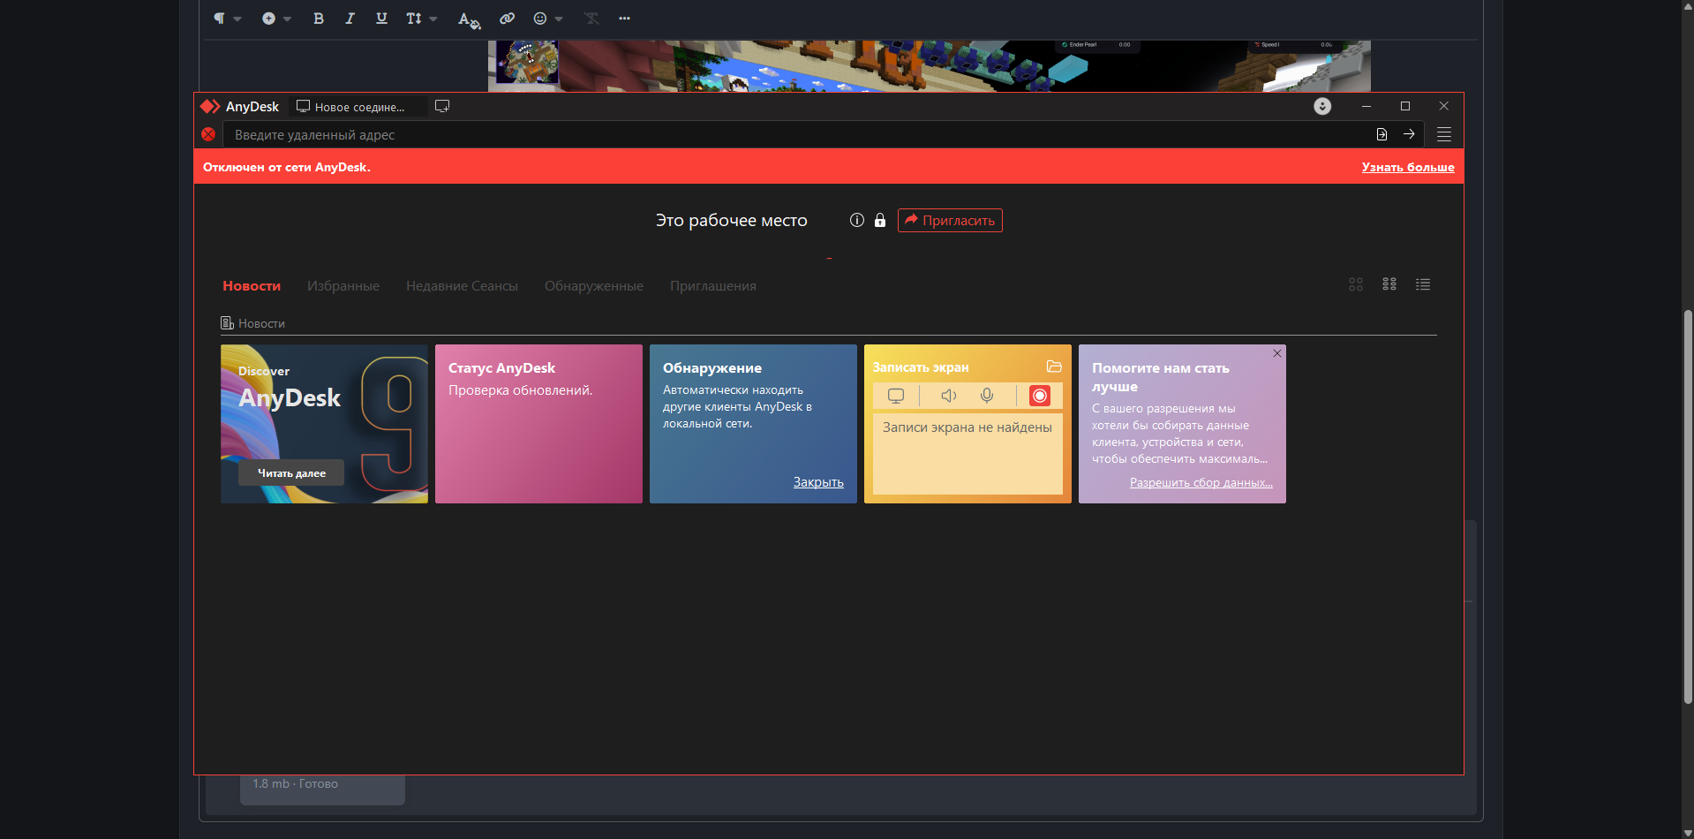The height and width of the screenshot is (839, 1694).
Task: Open the 'Обнаруженные' tab
Action: coord(594,286)
